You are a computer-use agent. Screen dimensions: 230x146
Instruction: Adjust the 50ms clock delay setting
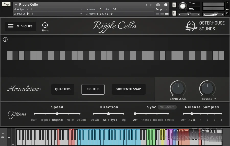(x=45, y=27)
